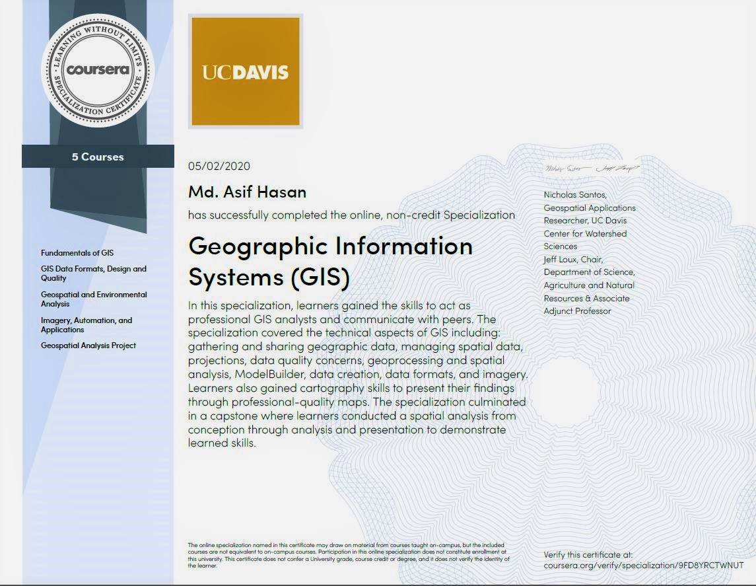Click the recipient name Md. Asif Hasan
Viewport: 756px width, 586px height.
(247, 192)
